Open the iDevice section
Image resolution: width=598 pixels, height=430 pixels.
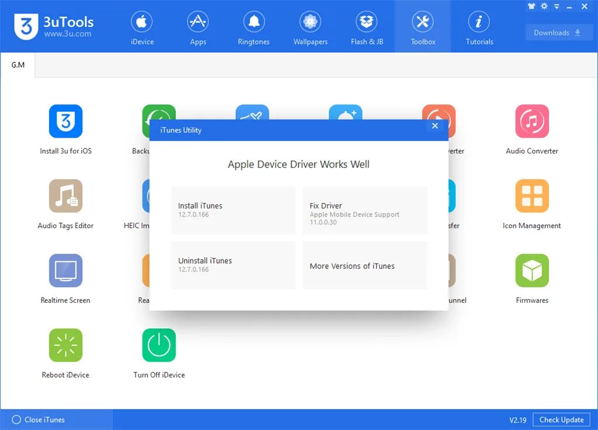142,28
